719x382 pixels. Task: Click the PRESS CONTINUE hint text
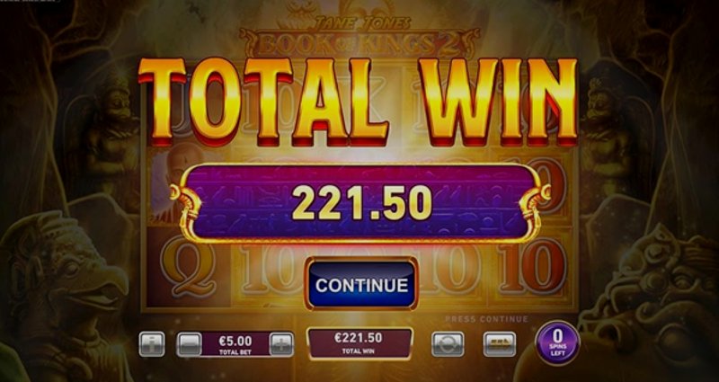coord(486,319)
